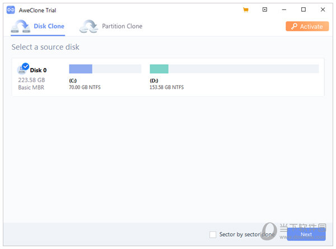336x249 pixels.
Task: Click the Disk Clone tab icon
Action: click(x=21, y=26)
